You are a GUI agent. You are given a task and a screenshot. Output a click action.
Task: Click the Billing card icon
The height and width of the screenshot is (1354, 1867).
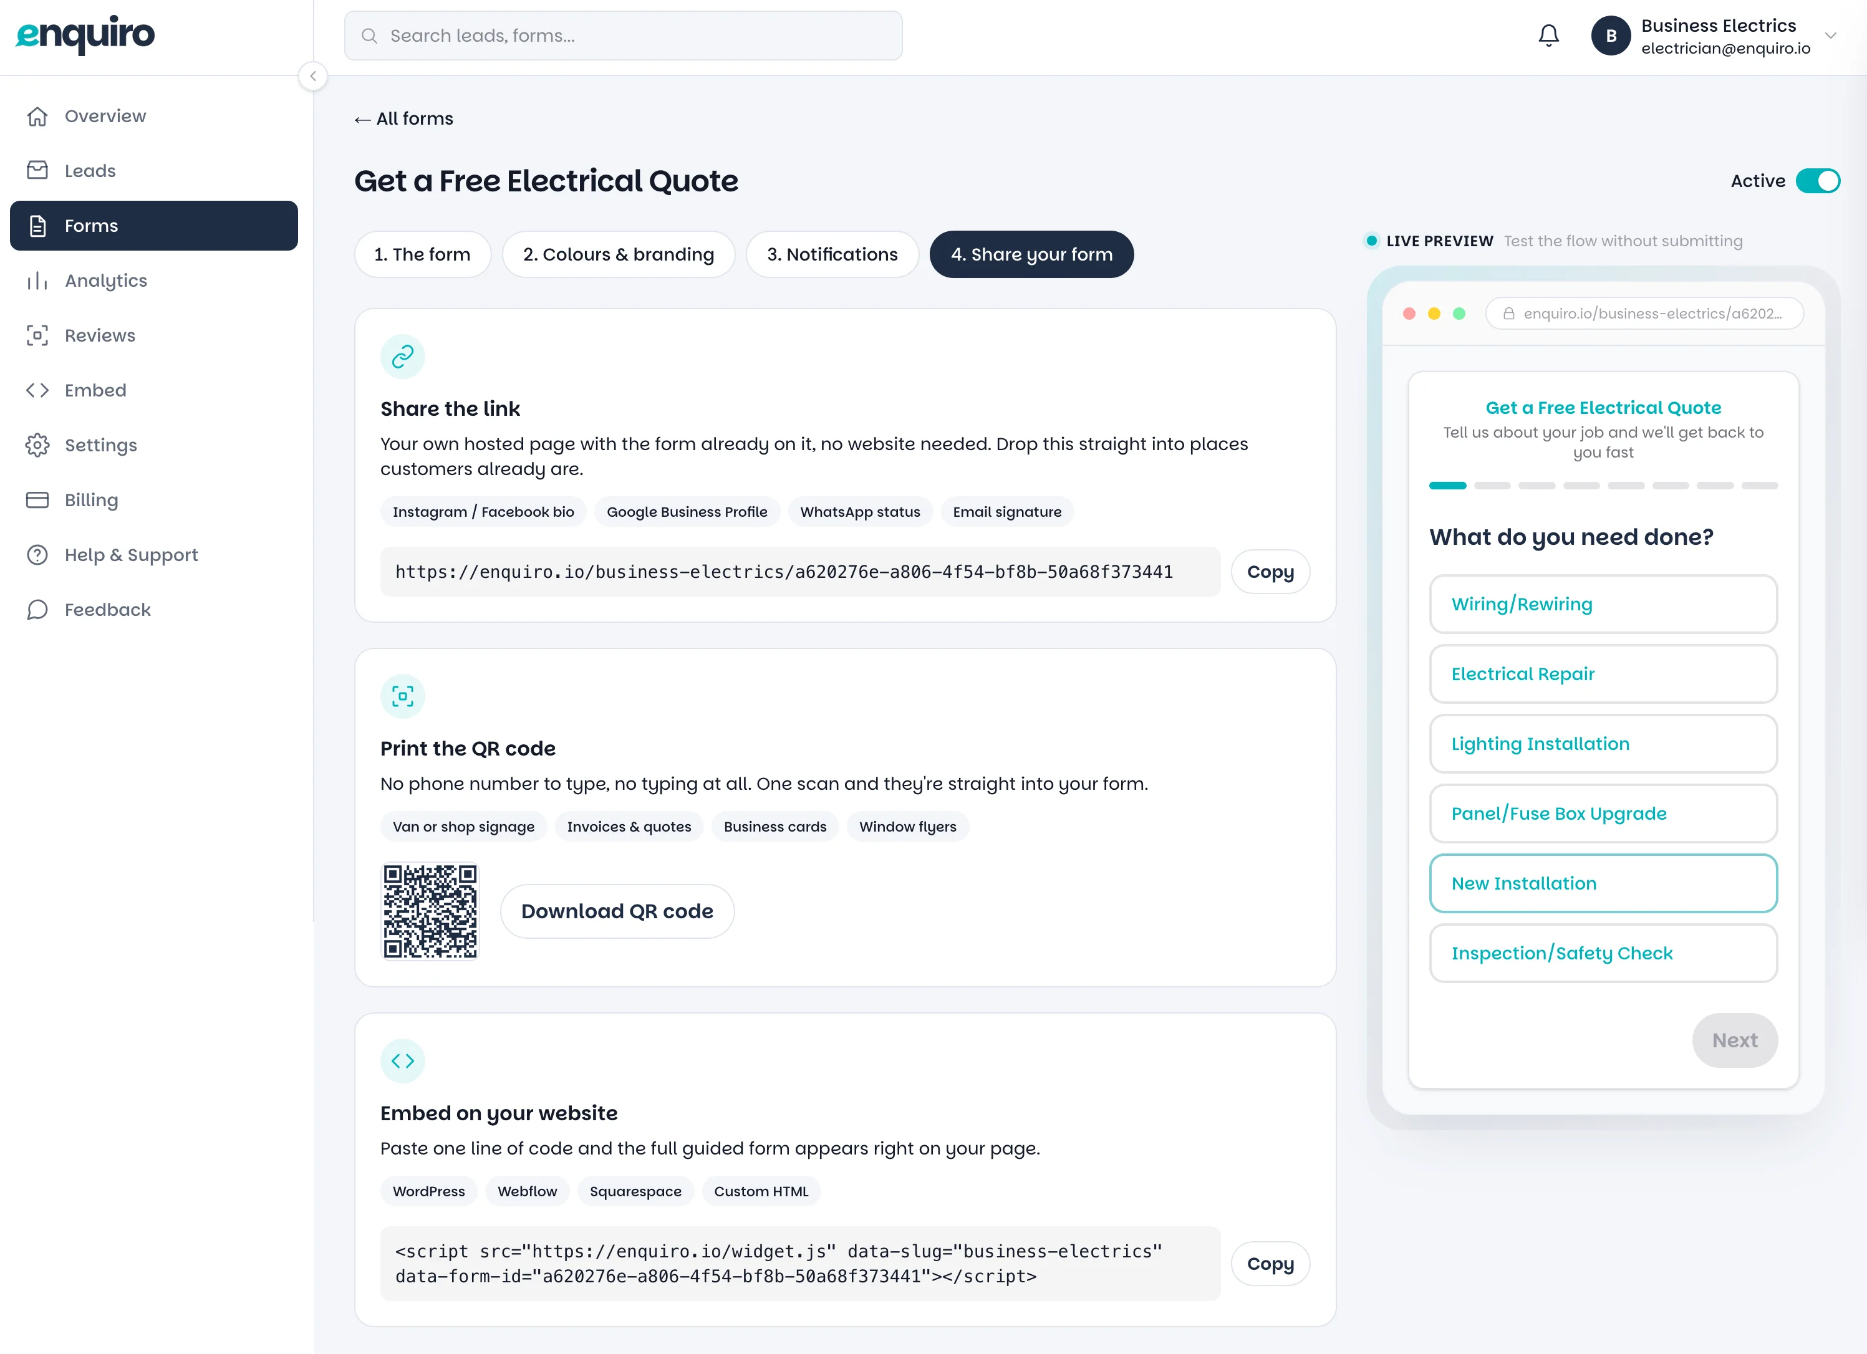[37, 499]
